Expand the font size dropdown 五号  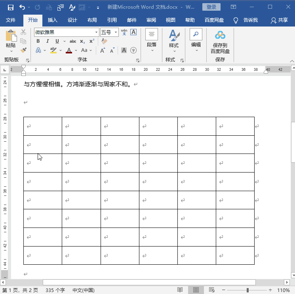click(x=116, y=32)
